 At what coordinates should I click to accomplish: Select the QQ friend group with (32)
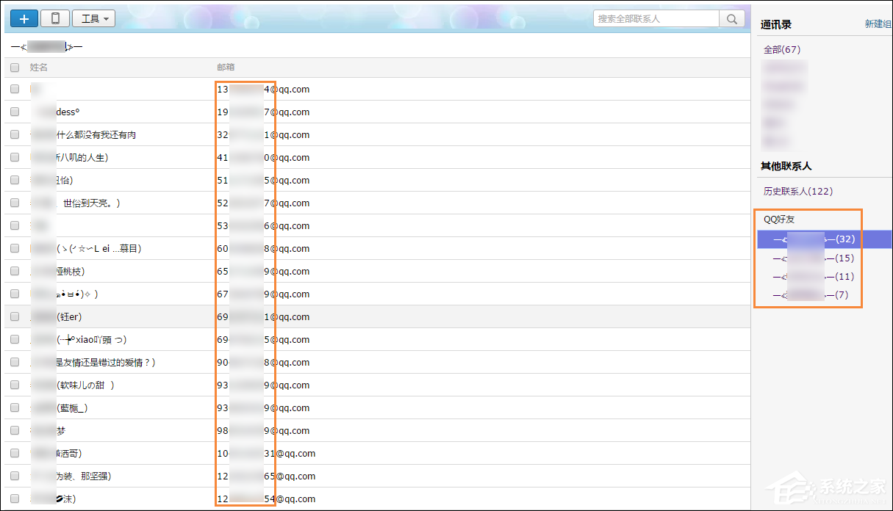coord(814,239)
